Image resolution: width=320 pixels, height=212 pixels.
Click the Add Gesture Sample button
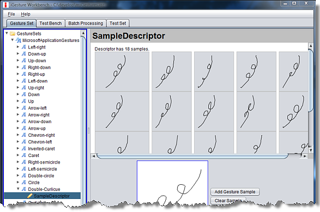click(235, 192)
